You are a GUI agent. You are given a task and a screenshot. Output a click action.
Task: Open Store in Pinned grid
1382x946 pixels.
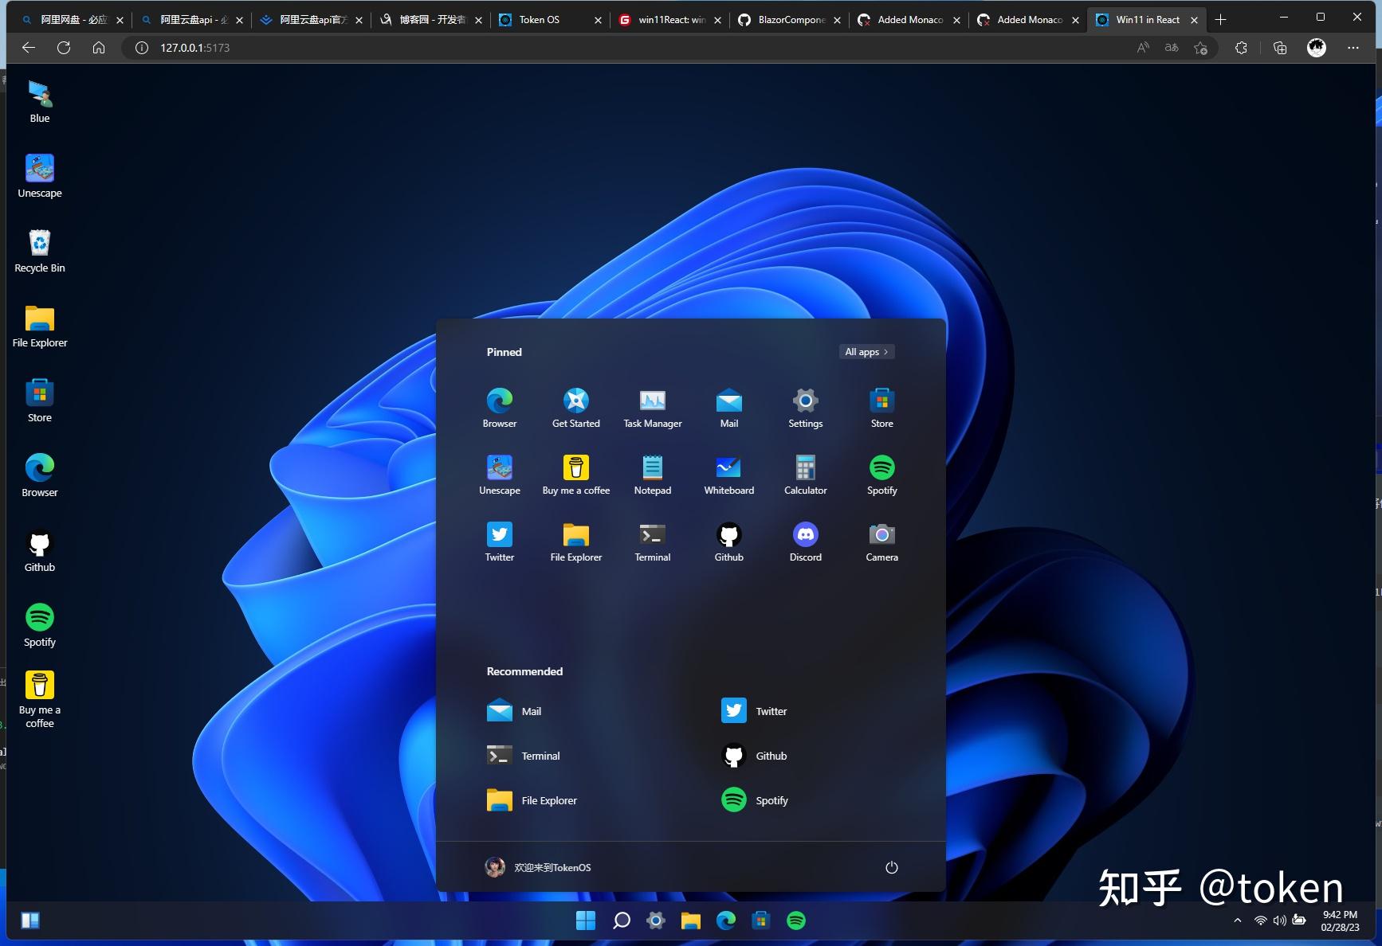tap(882, 408)
